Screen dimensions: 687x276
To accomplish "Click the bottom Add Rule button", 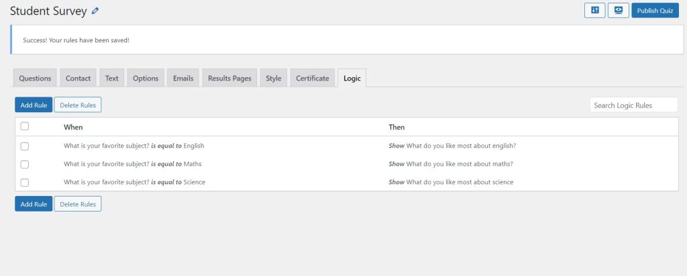I will pos(34,204).
